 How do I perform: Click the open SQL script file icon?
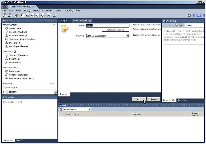click(x=10, y=15)
